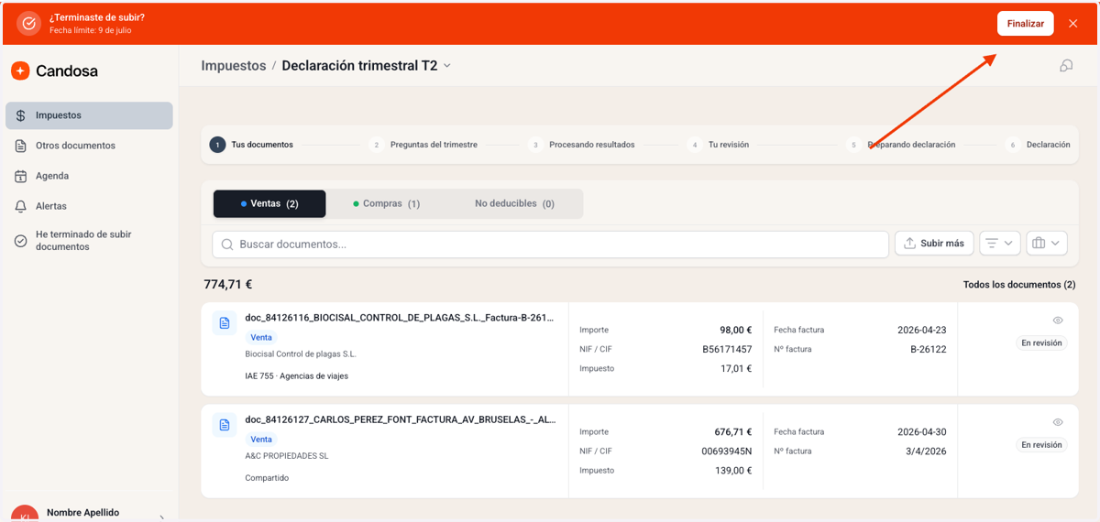Click the magnifier icon in the search field
The width and height of the screenshot is (1100, 522).
click(227, 244)
